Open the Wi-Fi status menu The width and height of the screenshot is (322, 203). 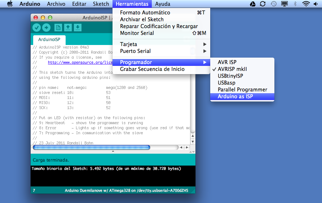click(306, 4)
